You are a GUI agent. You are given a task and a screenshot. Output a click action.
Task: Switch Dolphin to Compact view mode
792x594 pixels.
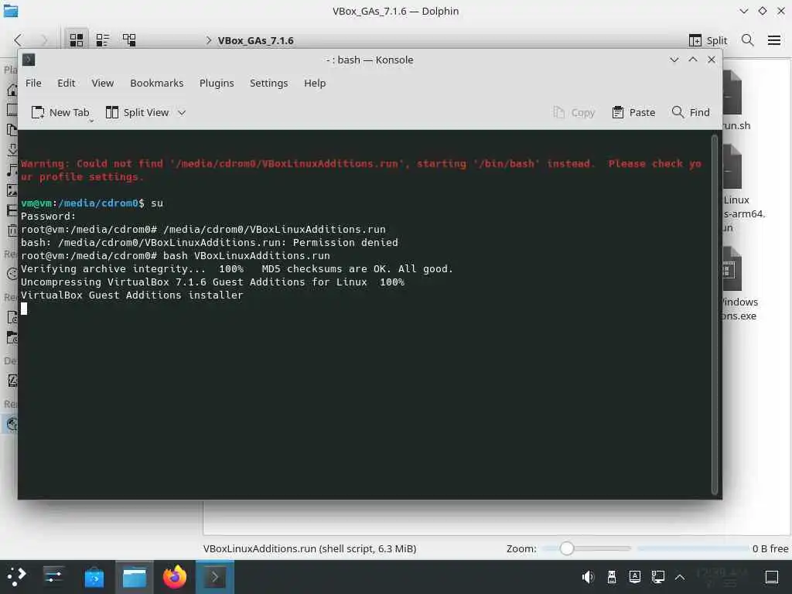pyautogui.click(x=103, y=40)
